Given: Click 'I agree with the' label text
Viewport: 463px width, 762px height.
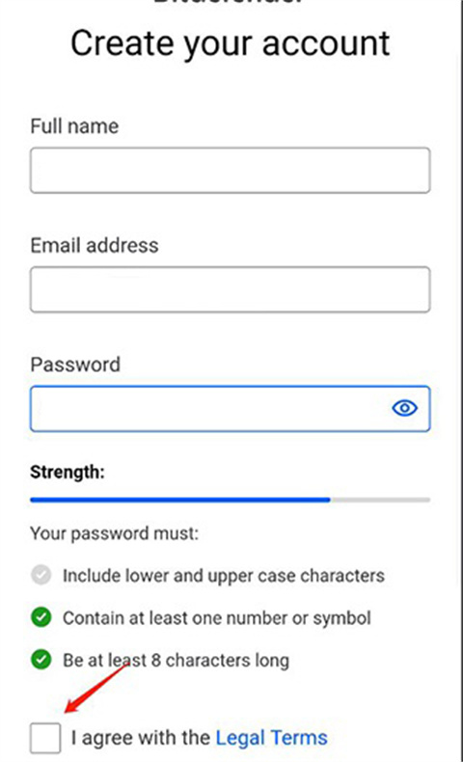Looking at the screenshot, I should coord(141,738).
